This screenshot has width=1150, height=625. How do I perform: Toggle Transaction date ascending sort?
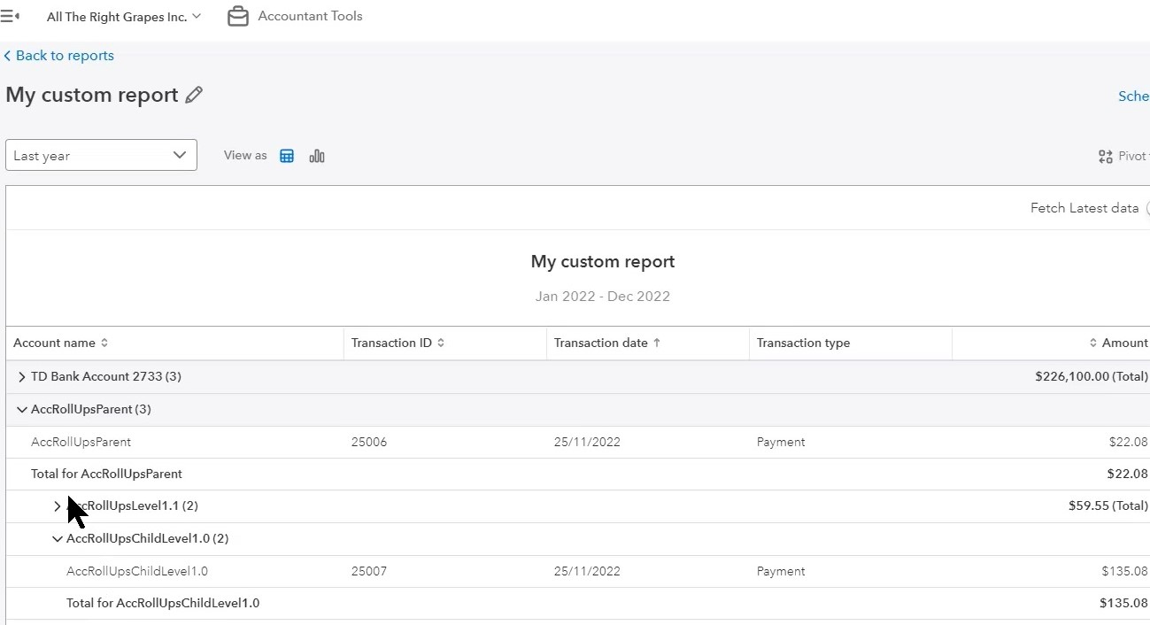click(656, 343)
